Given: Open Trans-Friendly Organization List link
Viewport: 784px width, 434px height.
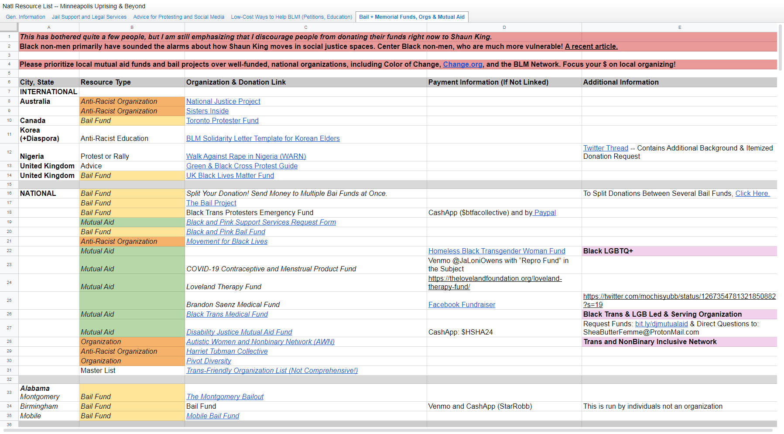Looking at the screenshot, I should coord(272,370).
